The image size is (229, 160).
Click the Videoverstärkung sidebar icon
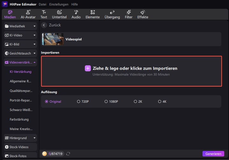(7, 62)
